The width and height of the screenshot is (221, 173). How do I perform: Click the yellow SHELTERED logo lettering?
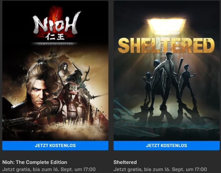166,45
